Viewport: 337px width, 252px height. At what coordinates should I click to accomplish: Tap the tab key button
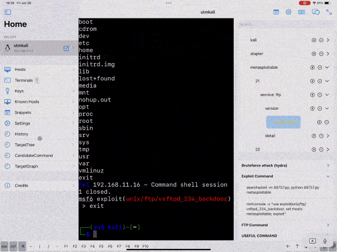[x=22, y=246]
